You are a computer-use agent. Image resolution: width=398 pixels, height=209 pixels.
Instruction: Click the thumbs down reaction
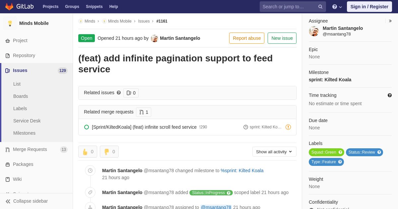(x=109, y=152)
